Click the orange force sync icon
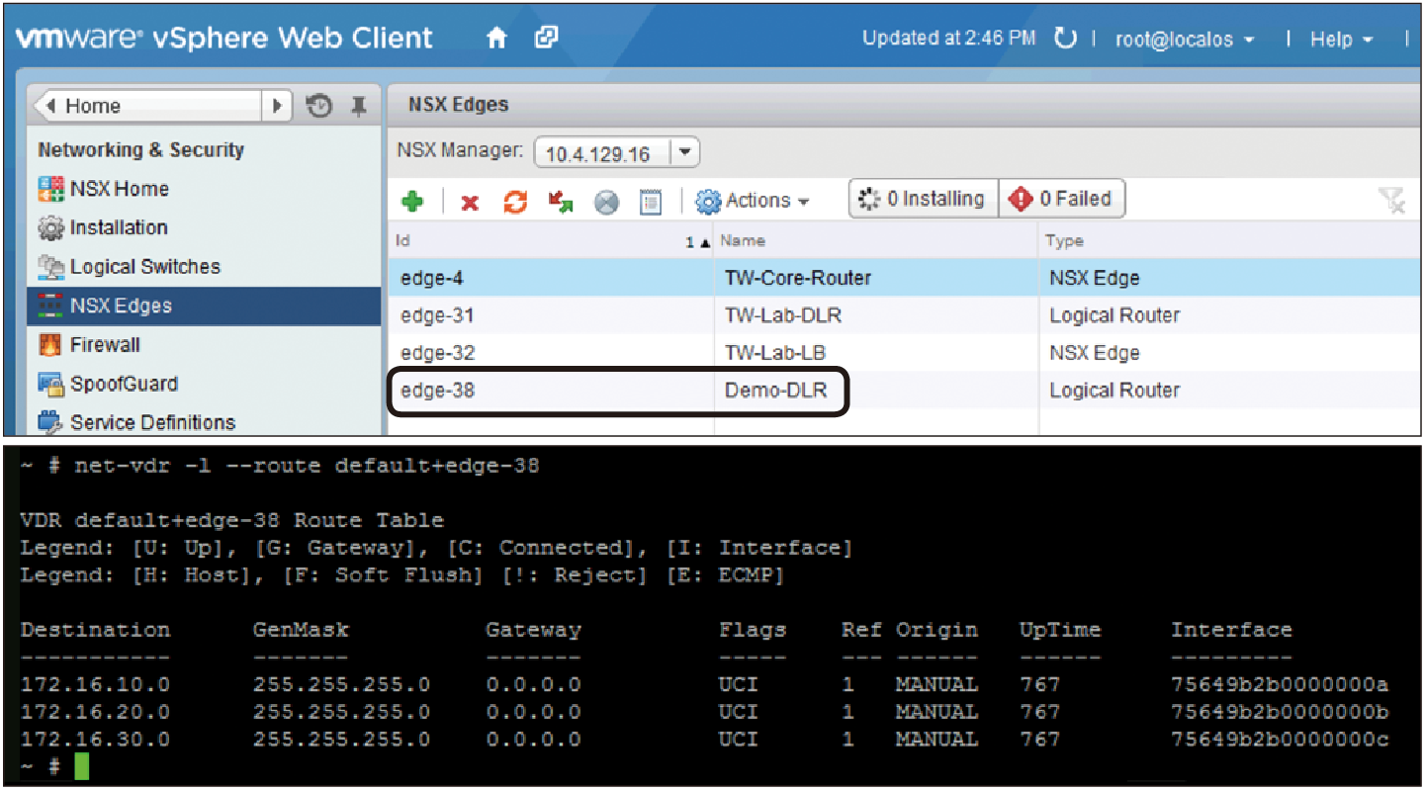Screen dimensions: 1425x790 click(515, 202)
